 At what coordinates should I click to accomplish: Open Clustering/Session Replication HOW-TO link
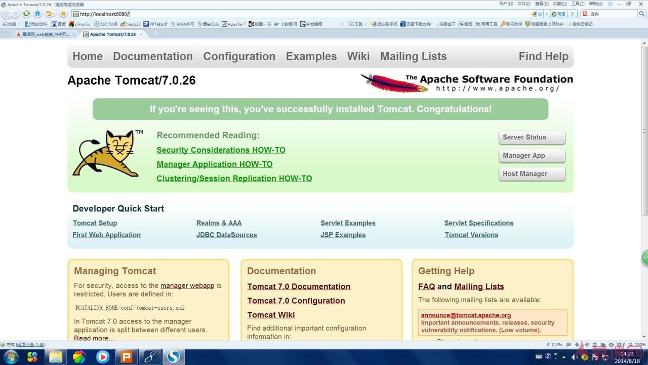click(234, 178)
